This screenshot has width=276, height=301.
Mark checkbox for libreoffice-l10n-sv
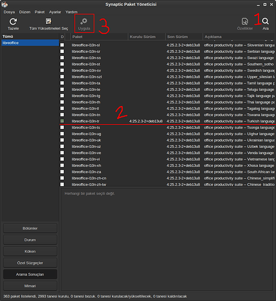pyautogui.click(x=62, y=70)
